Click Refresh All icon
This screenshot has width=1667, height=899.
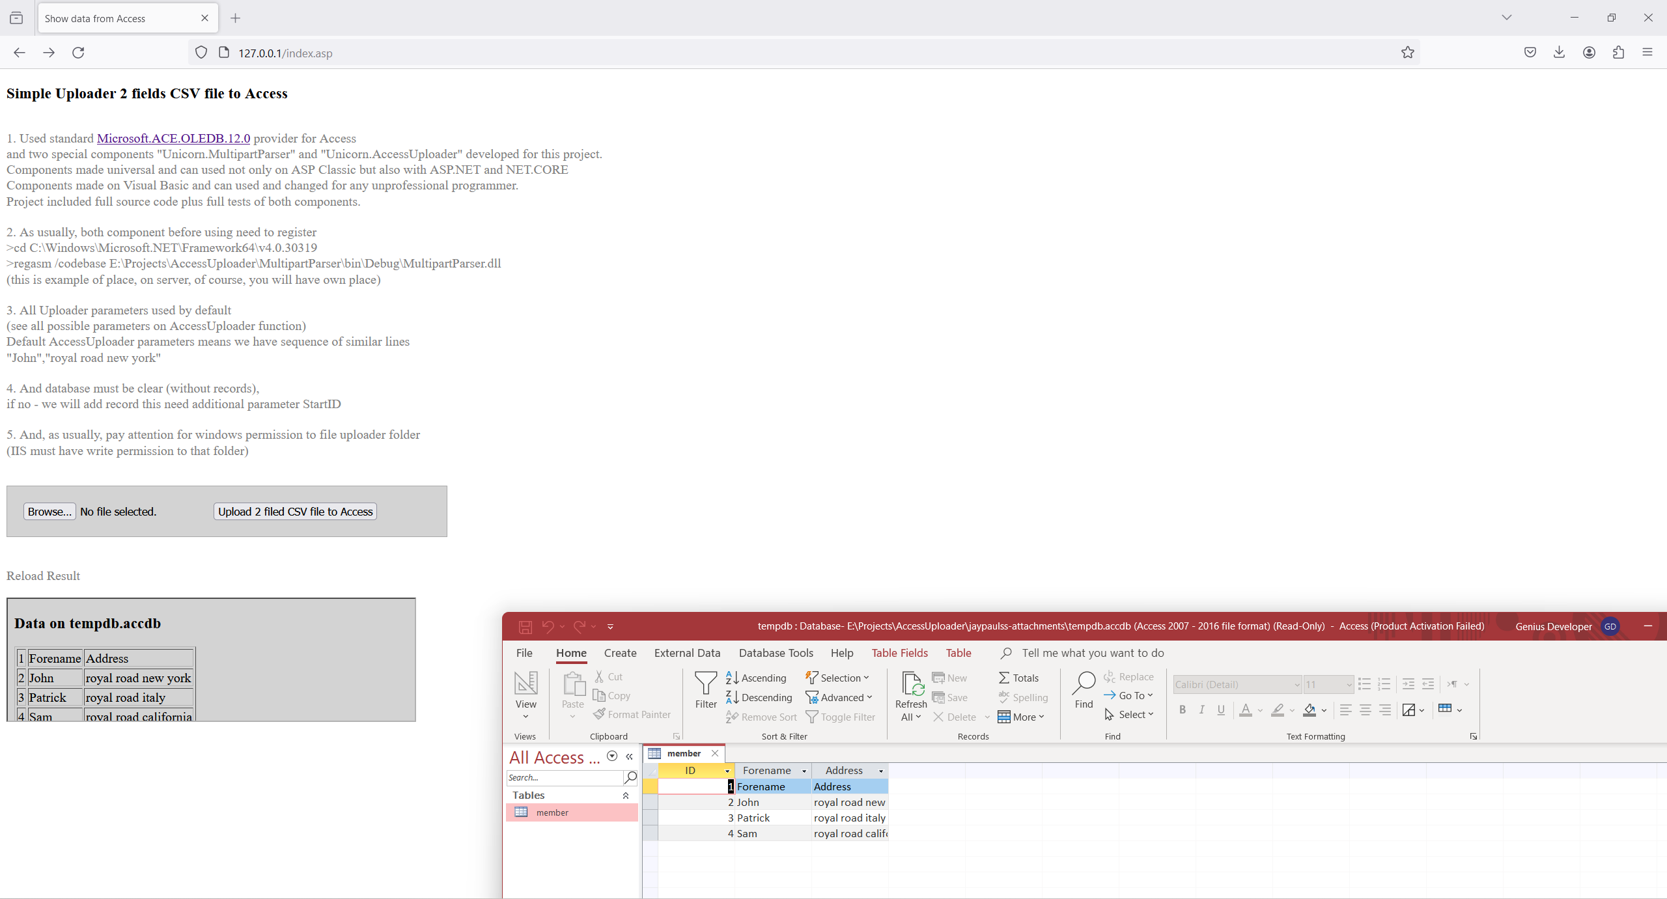(x=910, y=685)
